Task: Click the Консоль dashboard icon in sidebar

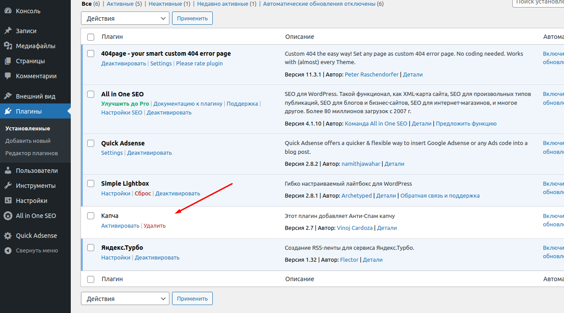Action: [x=8, y=11]
